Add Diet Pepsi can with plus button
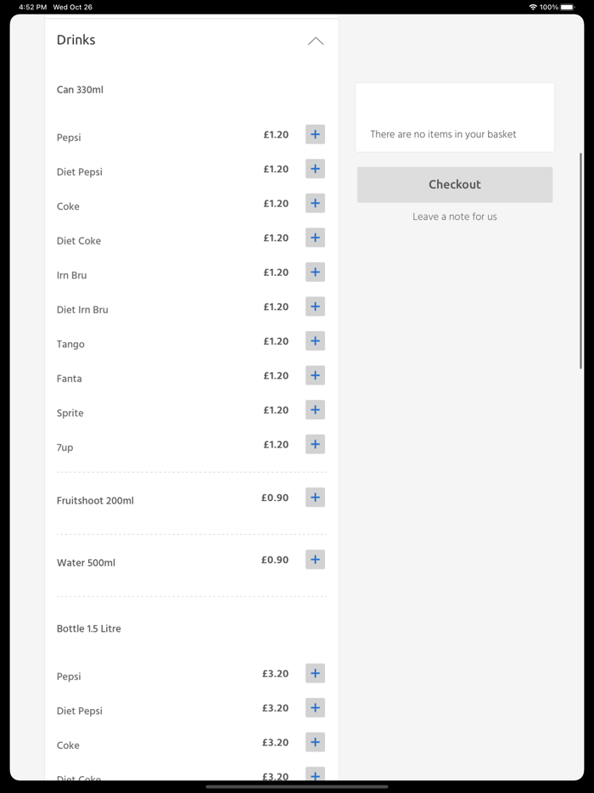The height and width of the screenshot is (793, 594). point(315,169)
